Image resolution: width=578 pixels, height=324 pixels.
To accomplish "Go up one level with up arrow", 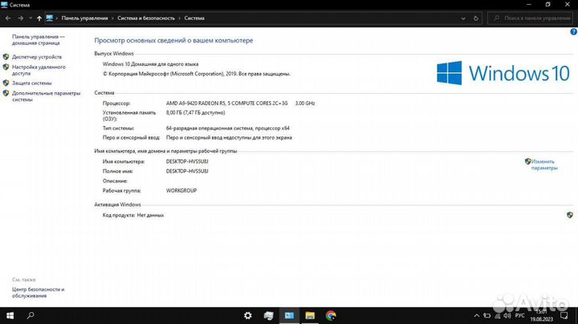I will click(x=39, y=18).
